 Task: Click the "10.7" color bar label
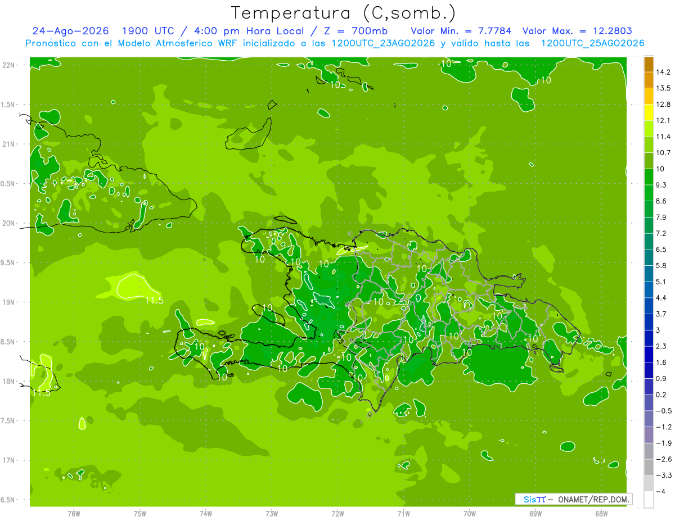coord(663,153)
